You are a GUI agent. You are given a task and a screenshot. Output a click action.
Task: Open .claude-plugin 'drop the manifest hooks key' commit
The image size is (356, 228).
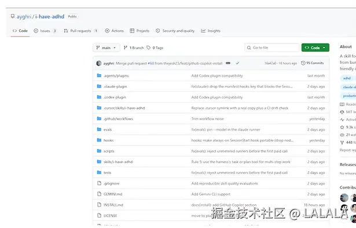242,86
